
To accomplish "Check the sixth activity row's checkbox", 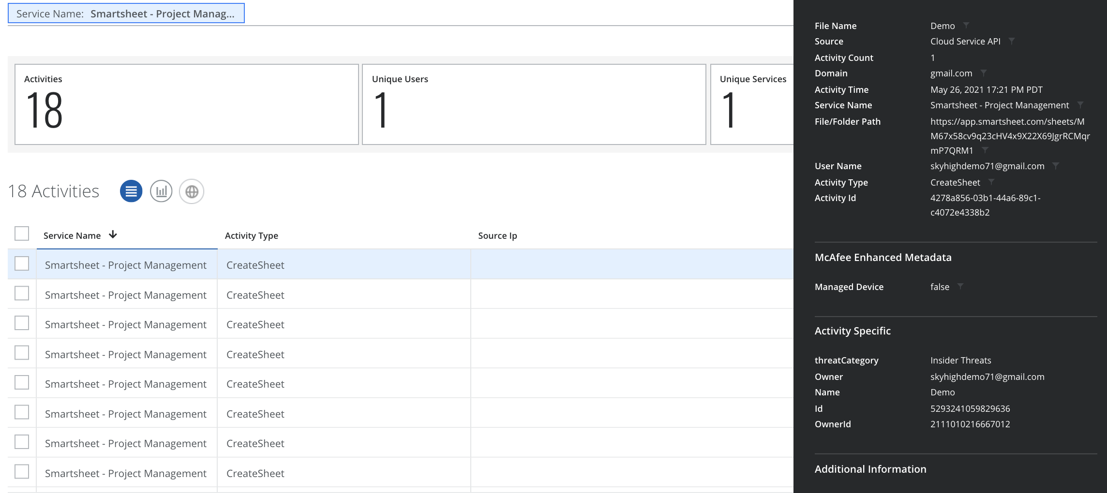I will [x=22, y=412].
